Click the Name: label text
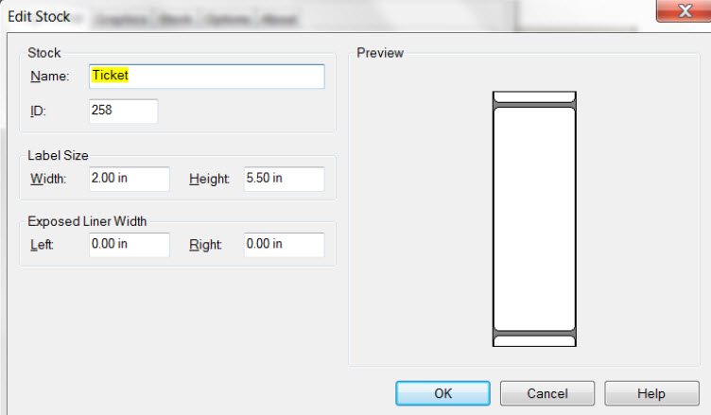Viewport: 711px width, 415px height. [49, 77]
